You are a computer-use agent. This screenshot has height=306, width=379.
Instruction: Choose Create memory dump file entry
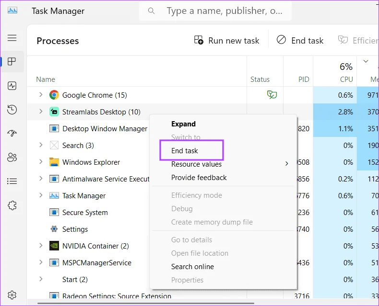tap(212, 222)
